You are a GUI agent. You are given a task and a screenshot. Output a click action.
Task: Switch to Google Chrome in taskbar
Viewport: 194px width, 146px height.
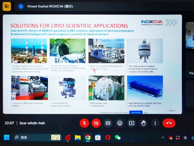click(x=88, y=137)
